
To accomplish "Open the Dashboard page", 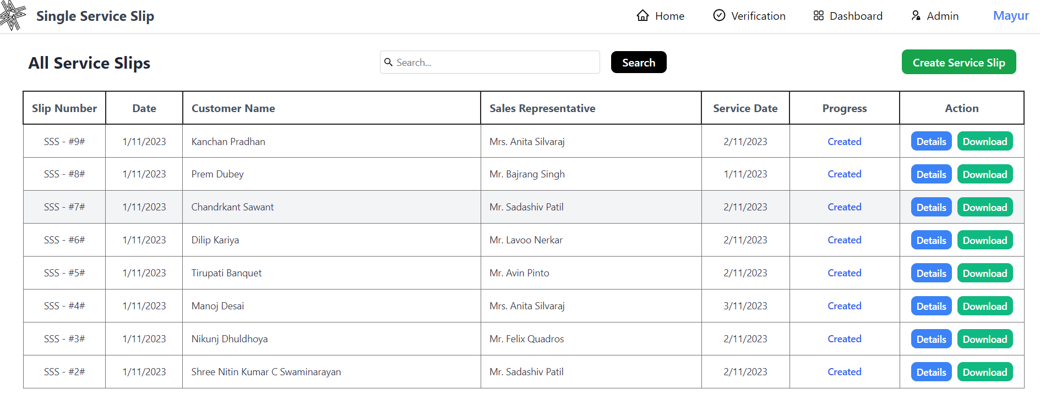I will tap(856, 16).
